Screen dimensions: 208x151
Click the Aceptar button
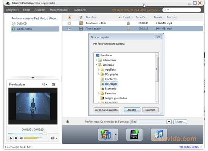pos(132,110)
